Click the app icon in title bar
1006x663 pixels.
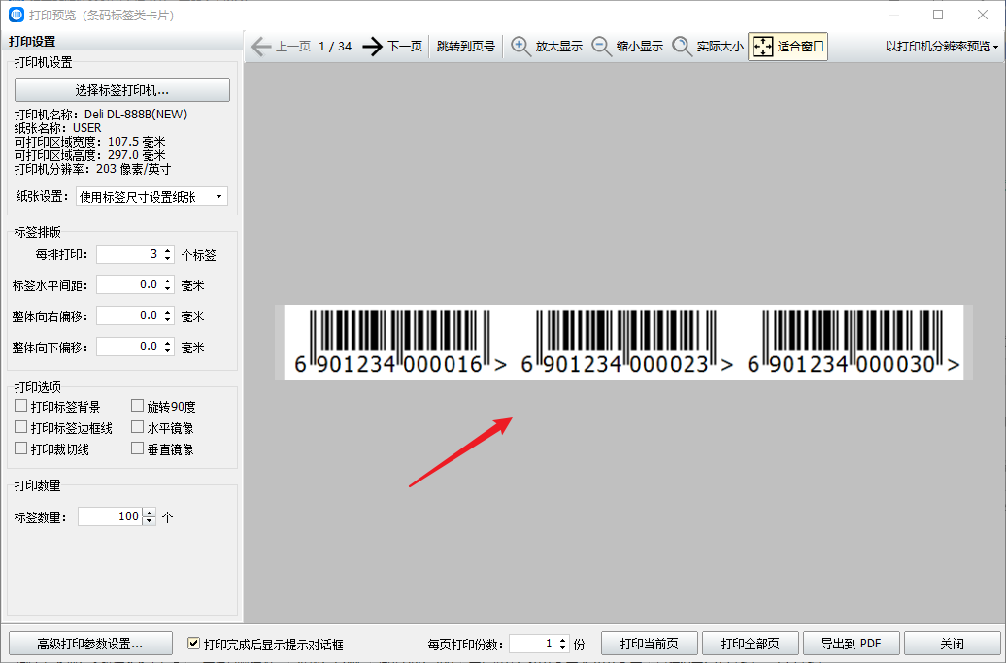[x=16, y=15]
